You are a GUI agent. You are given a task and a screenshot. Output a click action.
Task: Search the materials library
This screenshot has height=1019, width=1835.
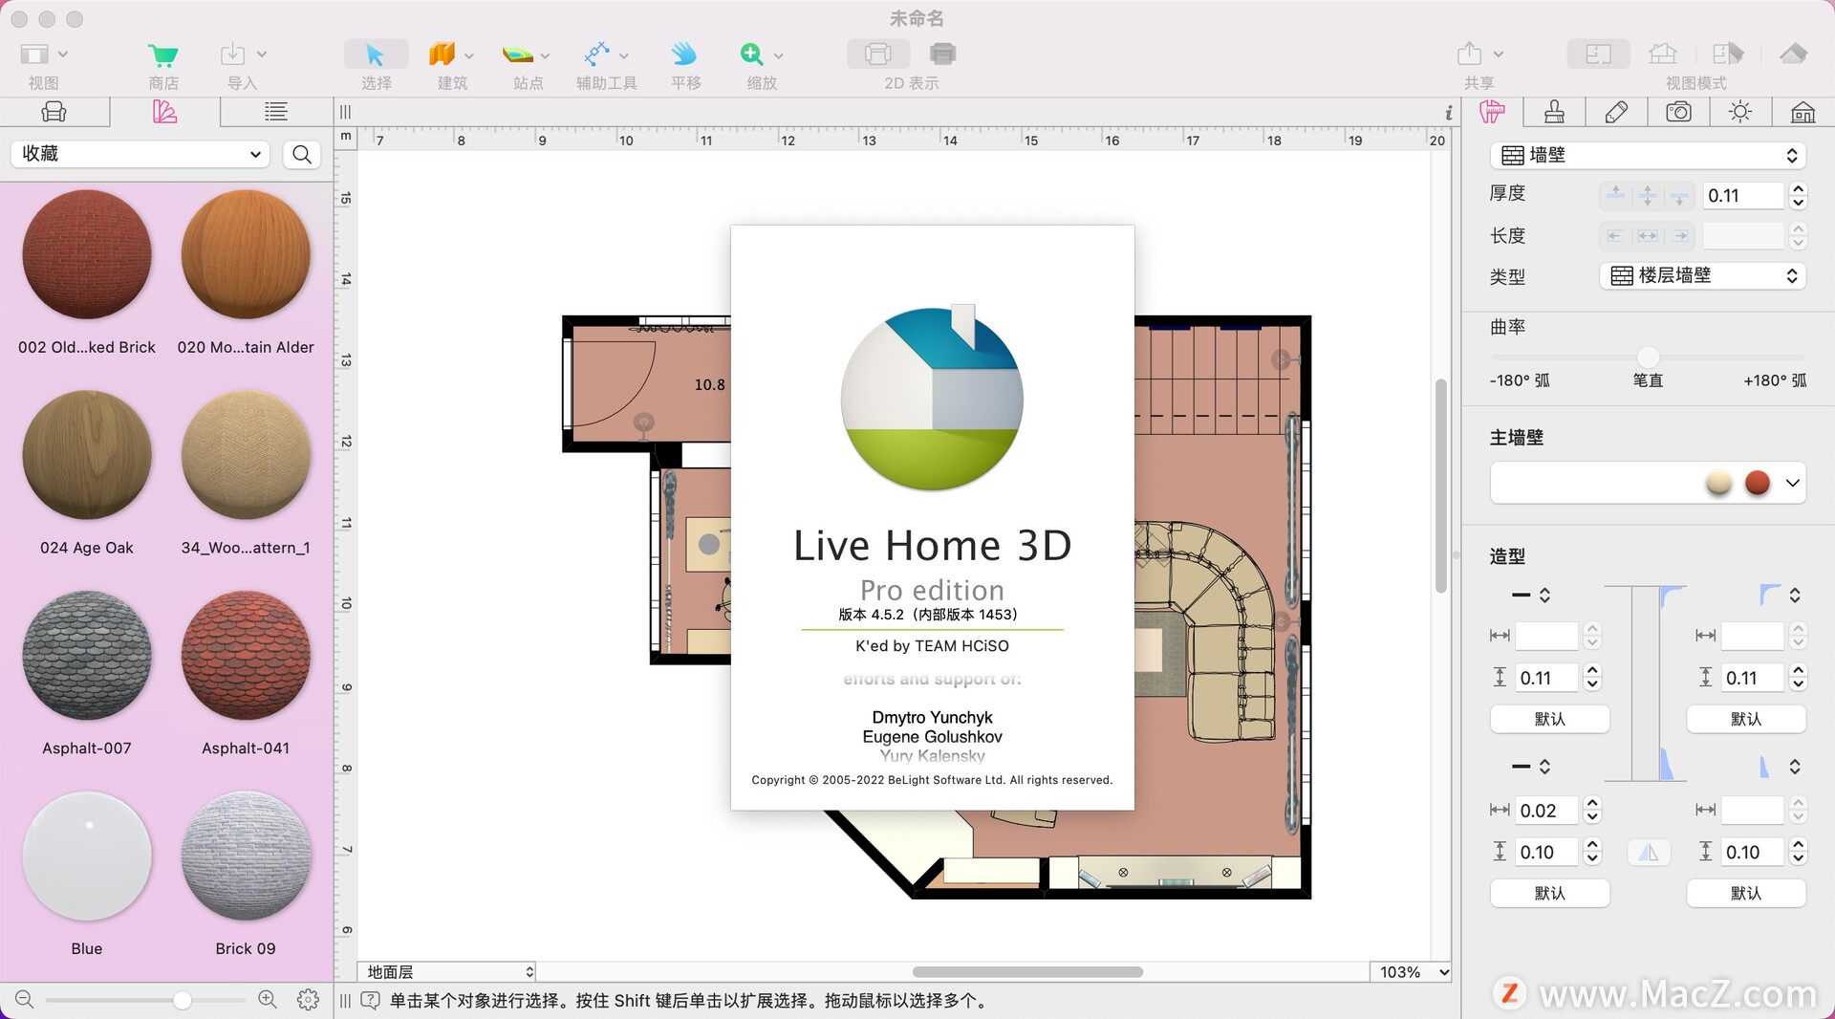[302, 154]
